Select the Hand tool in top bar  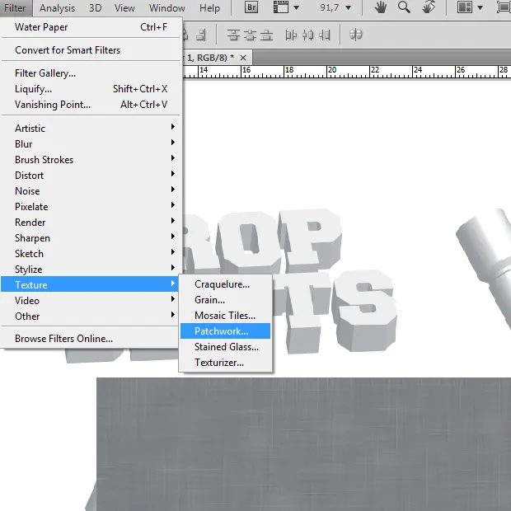[x=380, y=8]
